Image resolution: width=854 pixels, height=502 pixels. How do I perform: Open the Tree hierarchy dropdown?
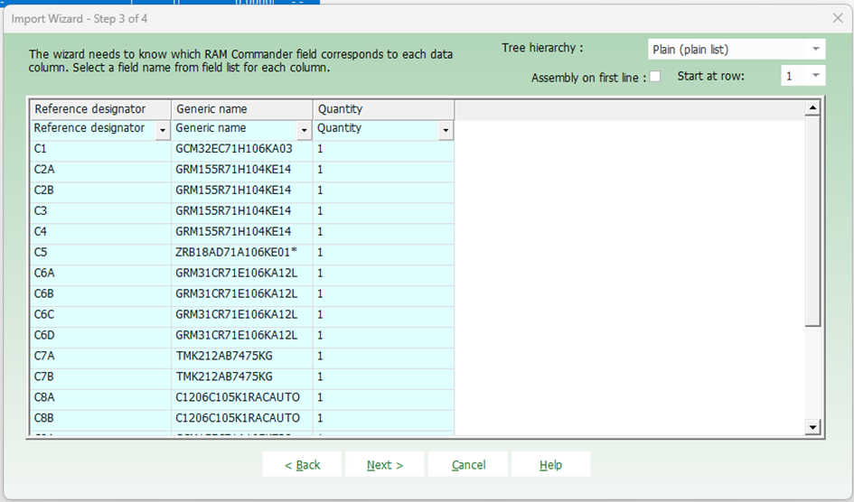pos(816,50)
